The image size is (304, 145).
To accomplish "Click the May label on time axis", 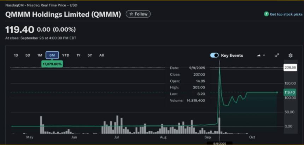I will (30, 138).
